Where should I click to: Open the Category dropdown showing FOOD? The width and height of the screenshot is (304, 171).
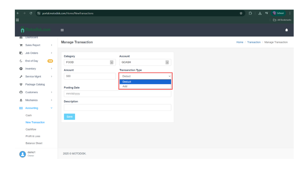point(90,62)
